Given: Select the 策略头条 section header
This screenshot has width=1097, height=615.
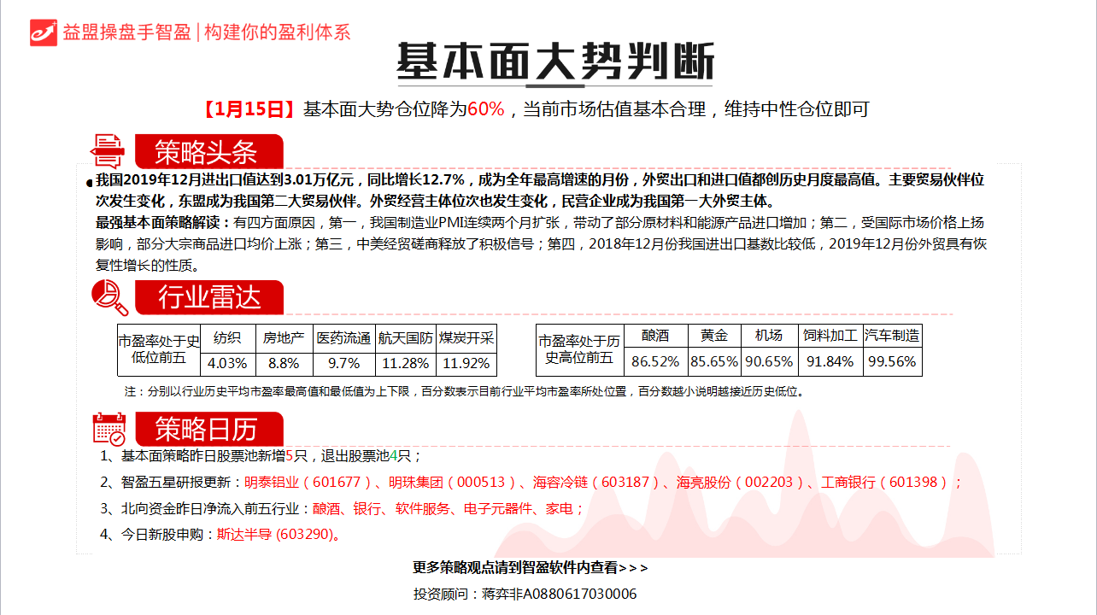Looking at the screenshot, I should click(x=206, y=152).
